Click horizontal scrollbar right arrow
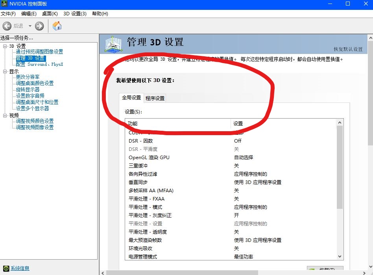This screenshot has height=275, width=373. point(364,273)
